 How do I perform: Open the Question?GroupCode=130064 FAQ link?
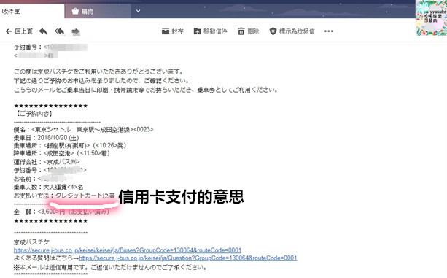point(188,258)
